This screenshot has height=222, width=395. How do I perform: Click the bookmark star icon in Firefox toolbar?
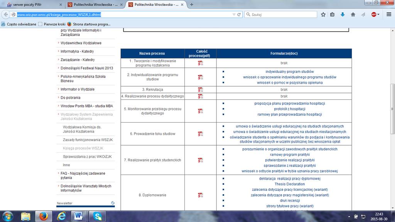[323, 15]
